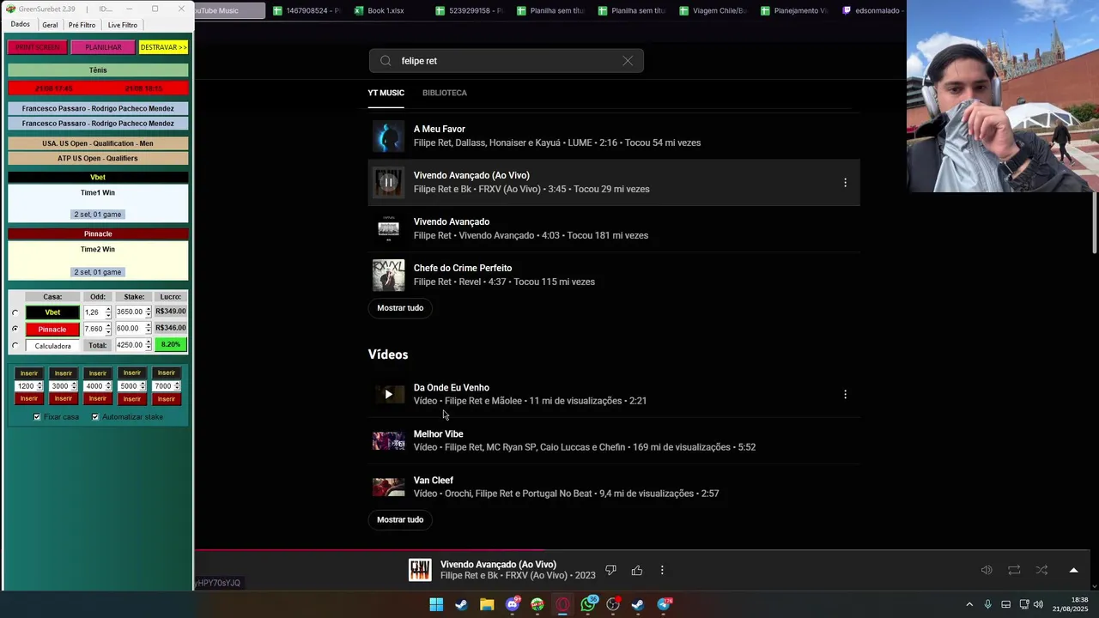Click the black Vbet house button

52,312
